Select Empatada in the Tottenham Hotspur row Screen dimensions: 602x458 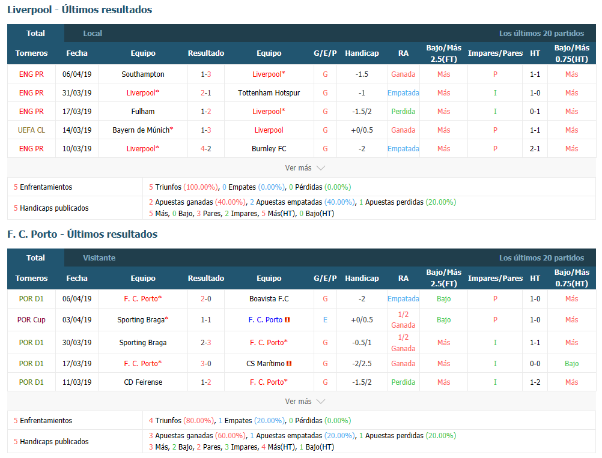tap(403, 93)
